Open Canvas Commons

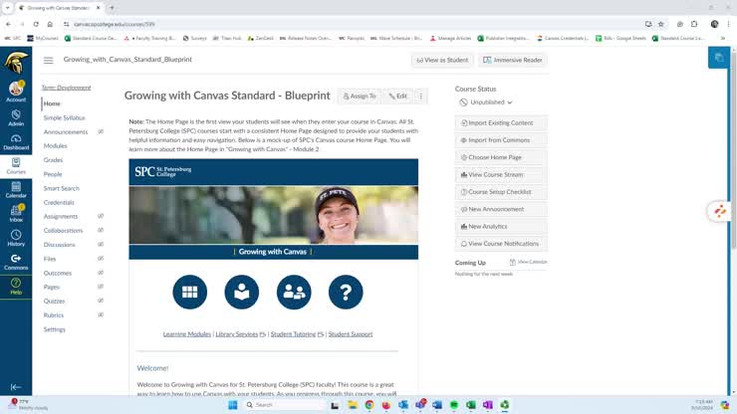(16, 262)
